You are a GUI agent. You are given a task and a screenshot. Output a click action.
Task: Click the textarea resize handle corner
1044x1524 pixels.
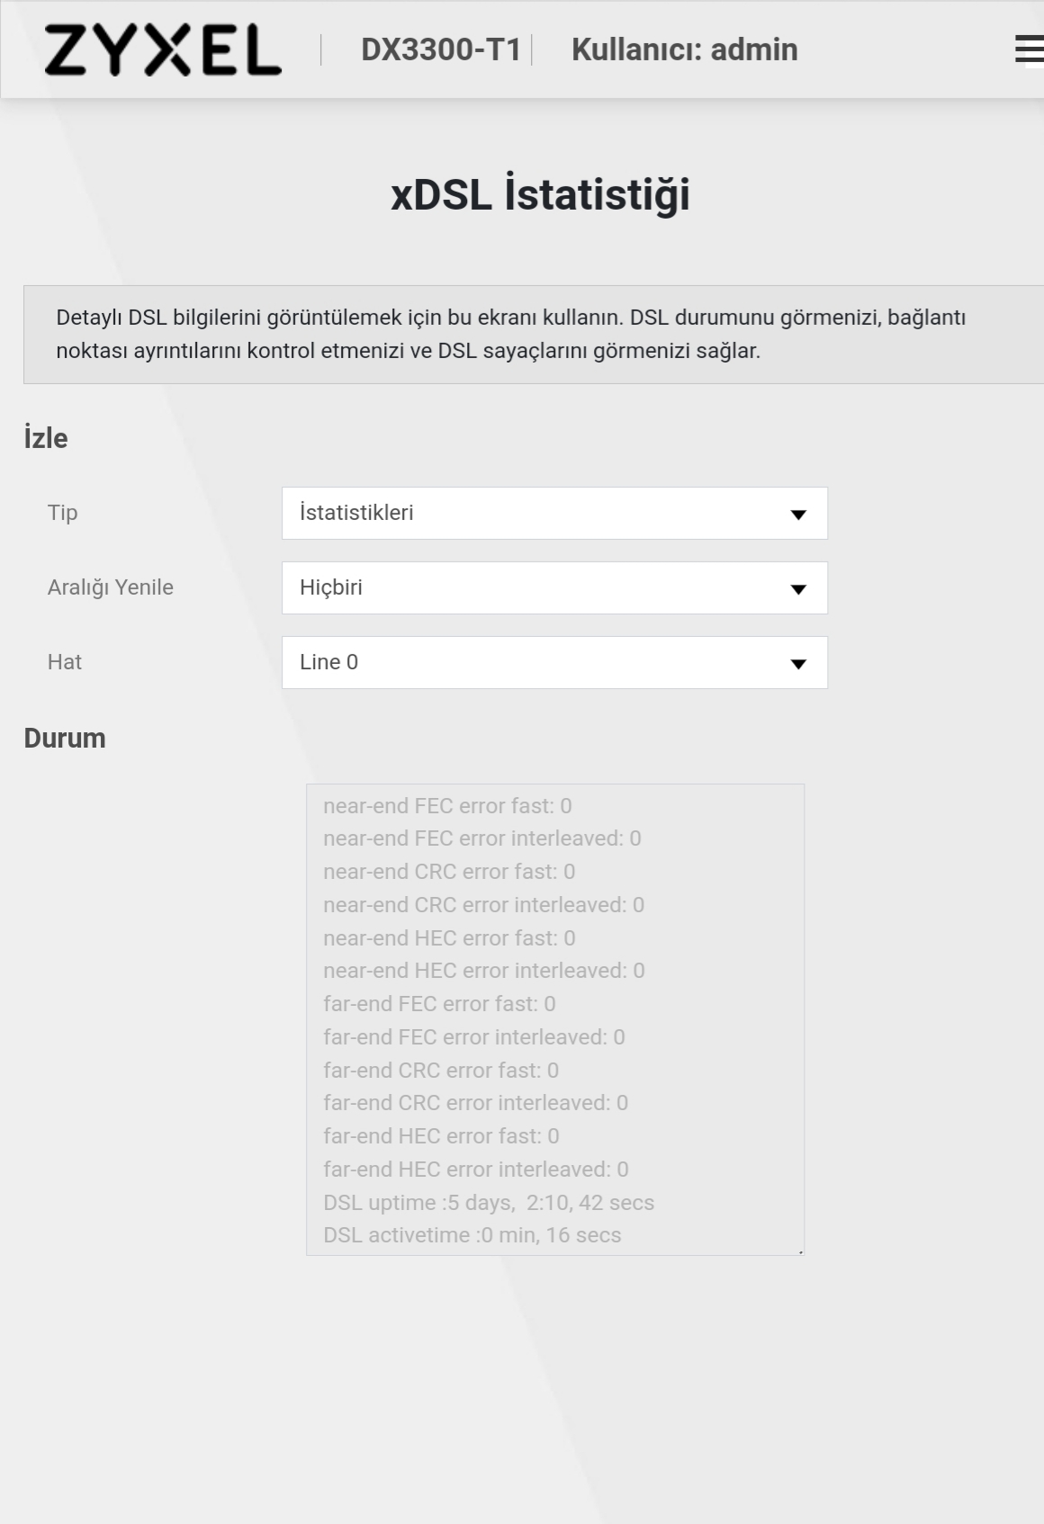[799, 1251]
